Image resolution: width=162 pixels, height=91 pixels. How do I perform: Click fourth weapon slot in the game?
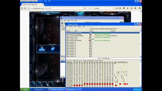point(51,84)
